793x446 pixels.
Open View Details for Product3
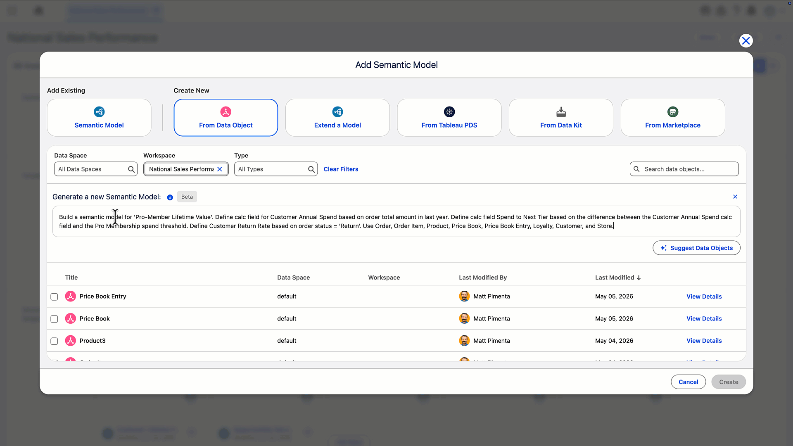pyautogui.click(x=704, y=341)
